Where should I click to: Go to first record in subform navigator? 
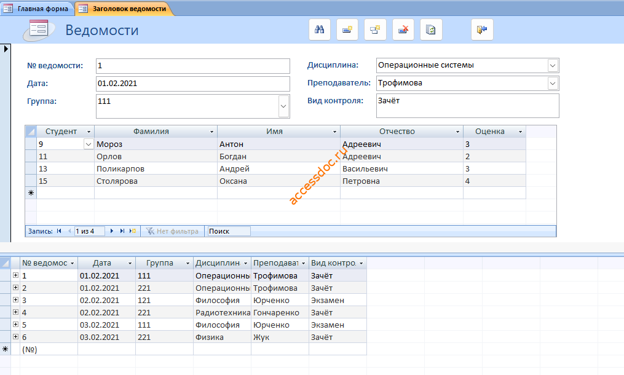coord(59,231)
